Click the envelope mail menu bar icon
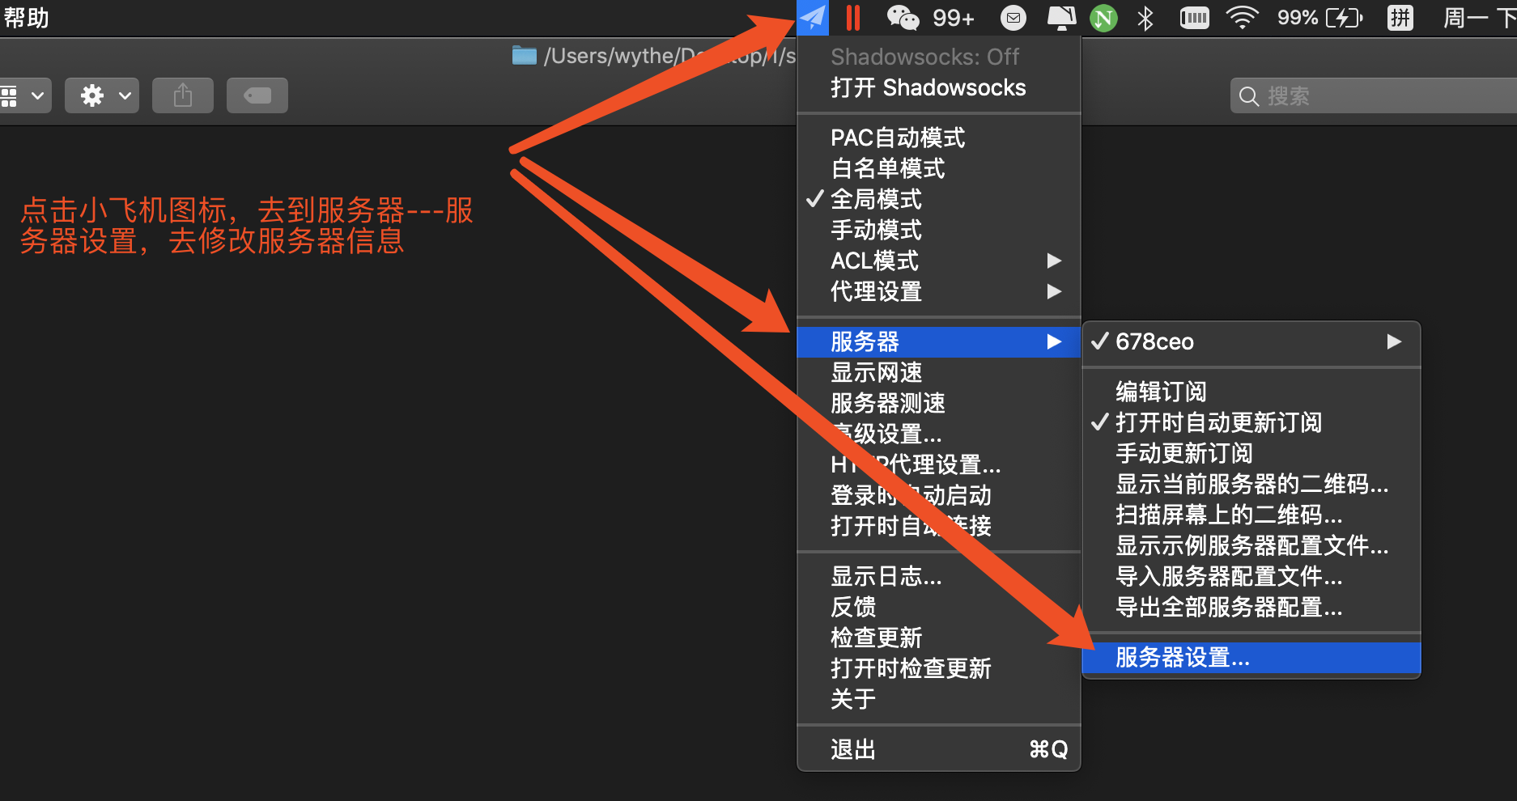 pos(1013,17)
